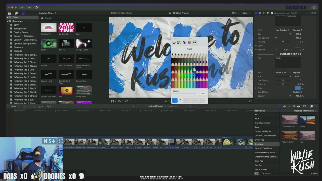Select Dynamic Backgrounds category
322x181 pixels.
click(x=24, y=43)
